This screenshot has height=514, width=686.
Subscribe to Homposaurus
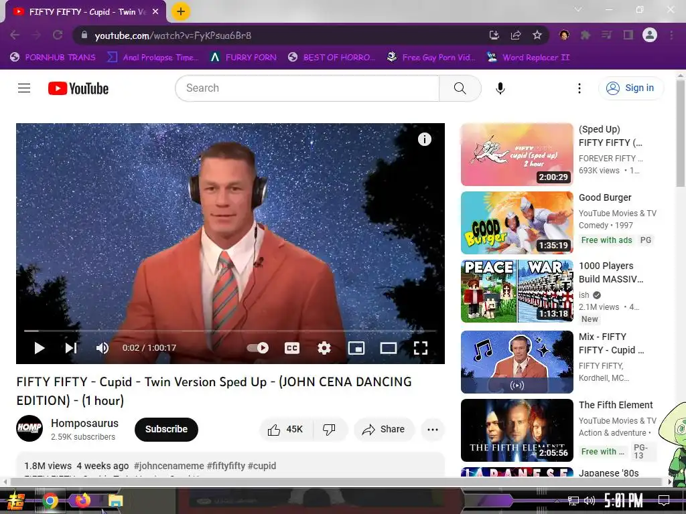point(166,429)
